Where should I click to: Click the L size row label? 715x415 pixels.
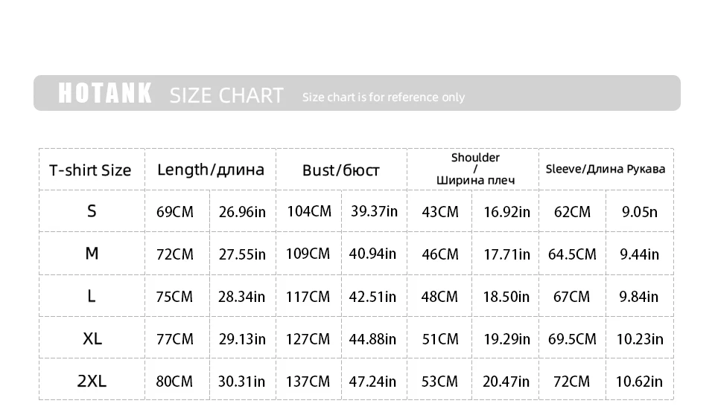(x=92, y=296)
